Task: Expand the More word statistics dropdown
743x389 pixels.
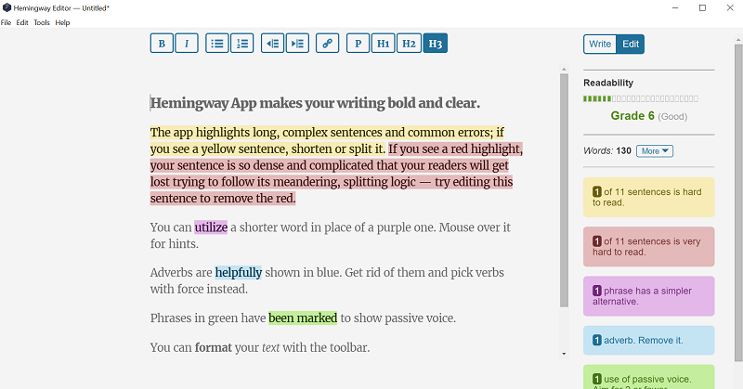Action: pos(654,150)
